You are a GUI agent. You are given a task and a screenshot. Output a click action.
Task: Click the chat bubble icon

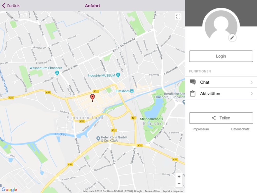pyautogui.click(x=192, y=82)
